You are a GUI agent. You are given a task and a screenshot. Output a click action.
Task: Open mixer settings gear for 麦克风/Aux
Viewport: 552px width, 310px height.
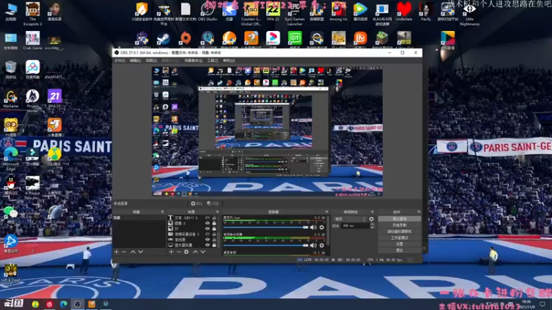322,227
